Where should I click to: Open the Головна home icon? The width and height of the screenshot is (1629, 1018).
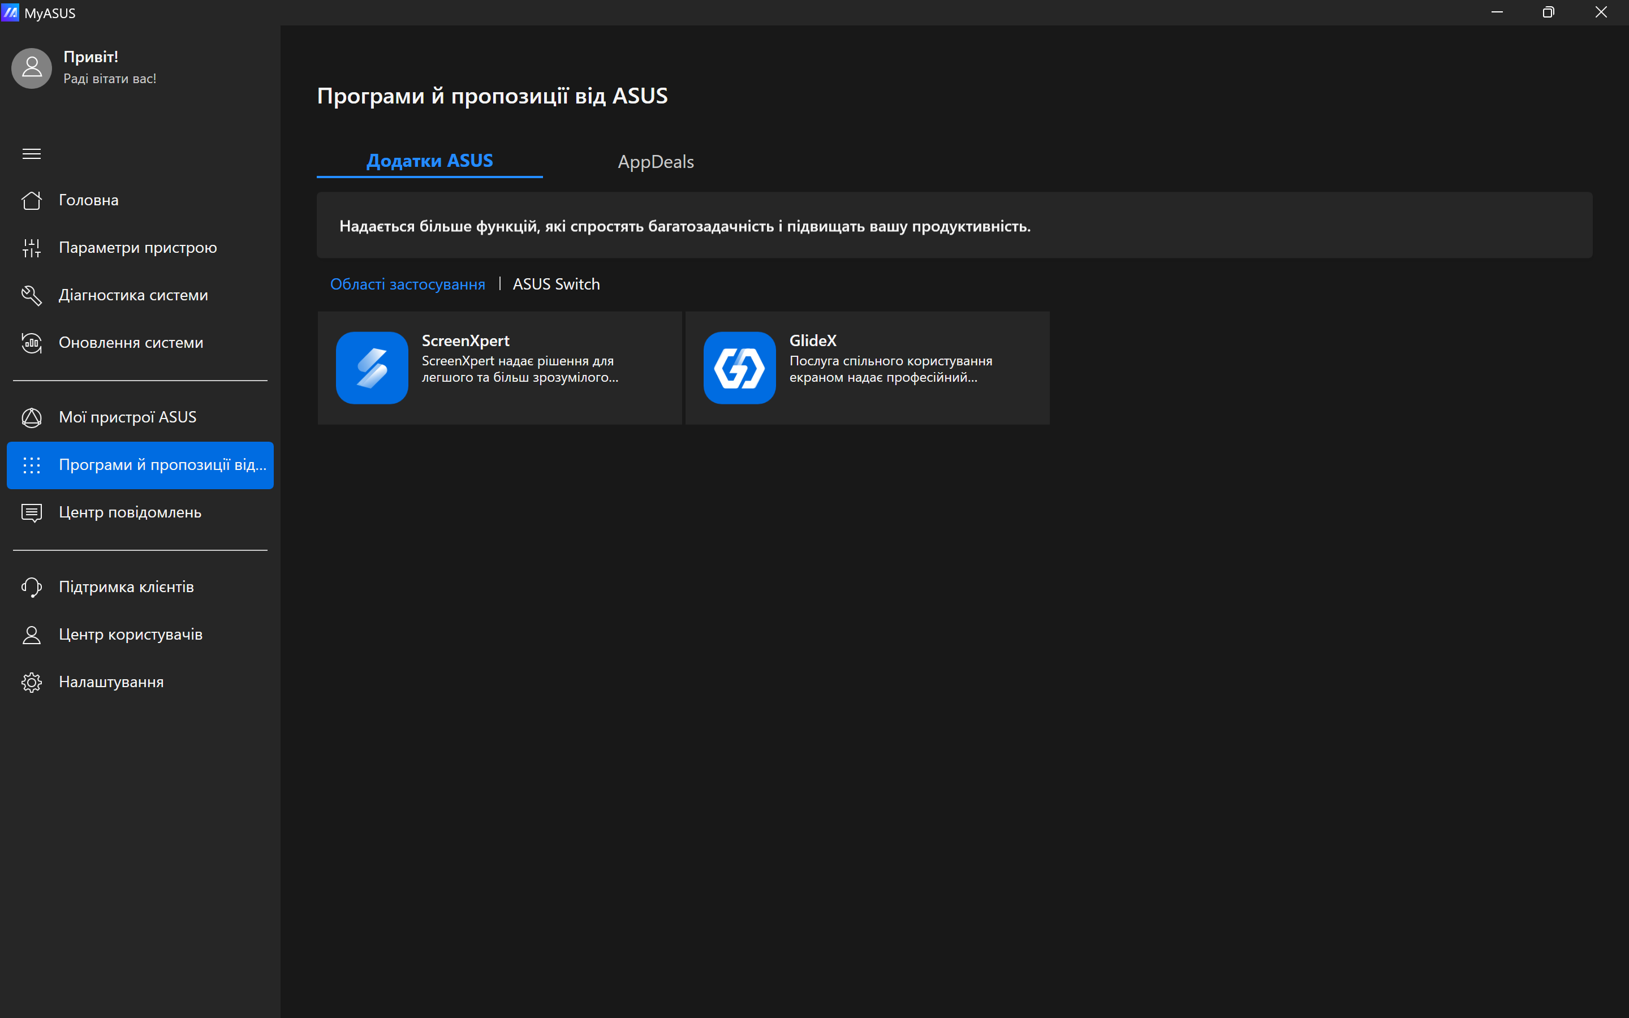click(31, 199)
